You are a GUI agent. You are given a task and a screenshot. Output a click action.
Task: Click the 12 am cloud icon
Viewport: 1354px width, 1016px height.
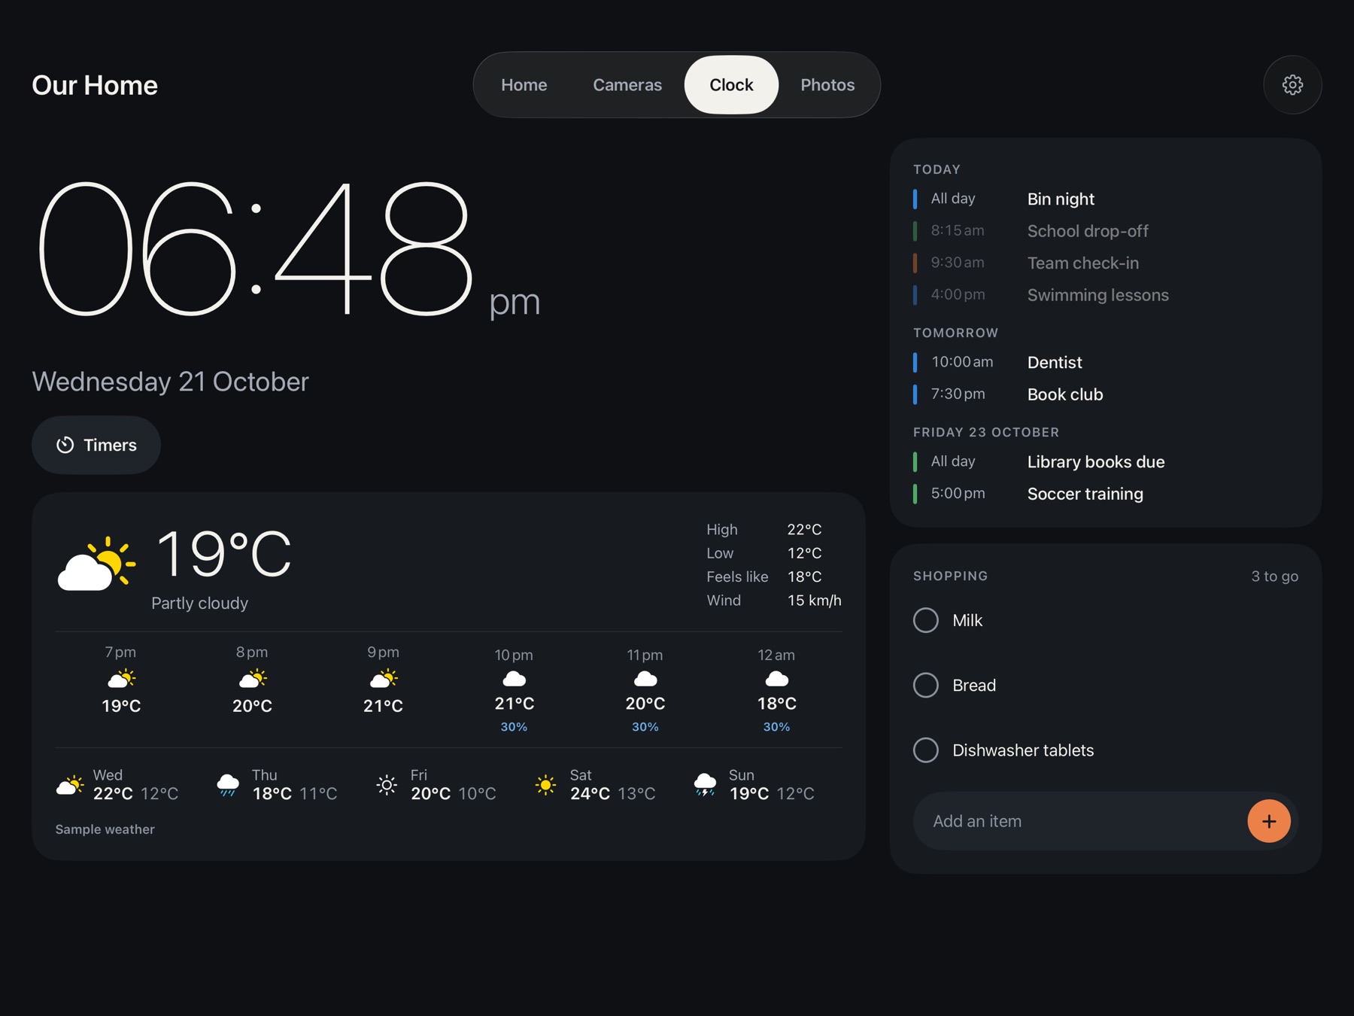[776, 679]
